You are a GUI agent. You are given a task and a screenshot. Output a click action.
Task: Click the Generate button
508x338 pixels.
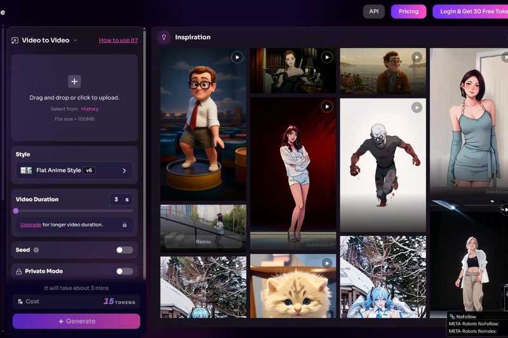[76, 322]
